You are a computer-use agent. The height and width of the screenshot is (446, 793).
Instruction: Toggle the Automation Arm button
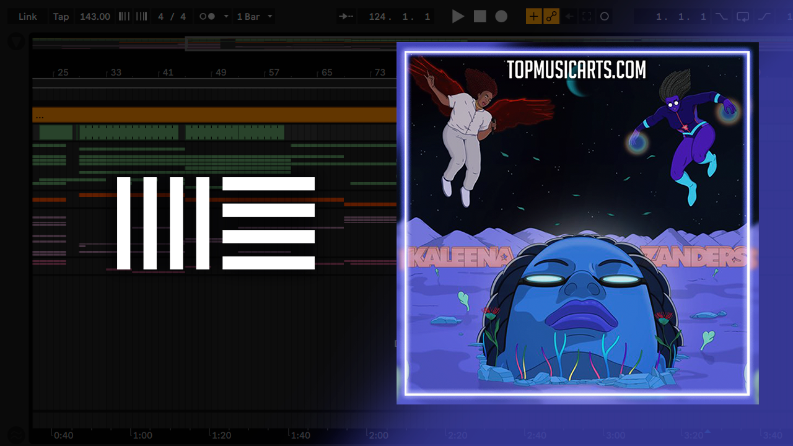pos(551,17)
